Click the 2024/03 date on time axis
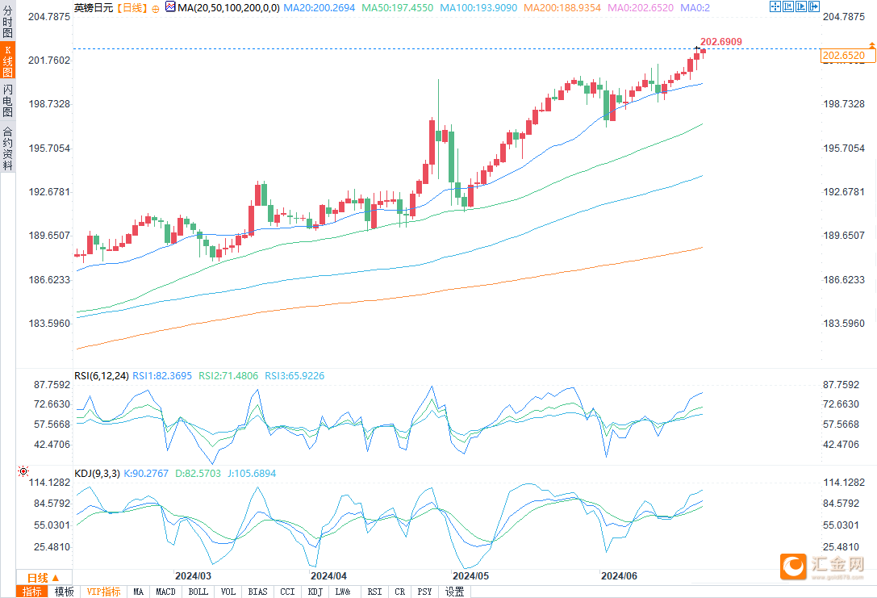This screenshot has height=598, width=877. [x=193, y=575]
